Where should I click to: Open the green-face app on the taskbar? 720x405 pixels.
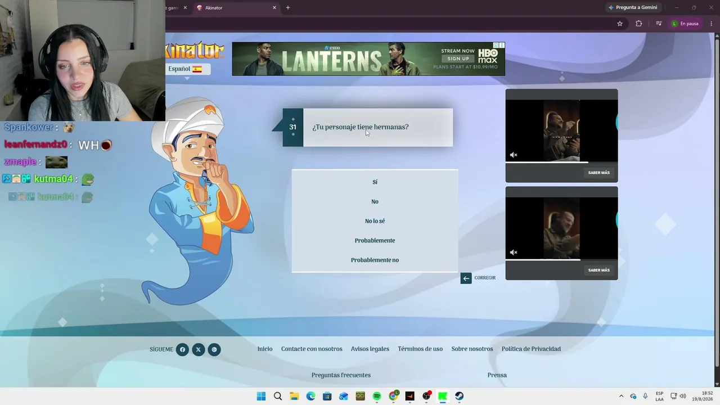point(361,396)
